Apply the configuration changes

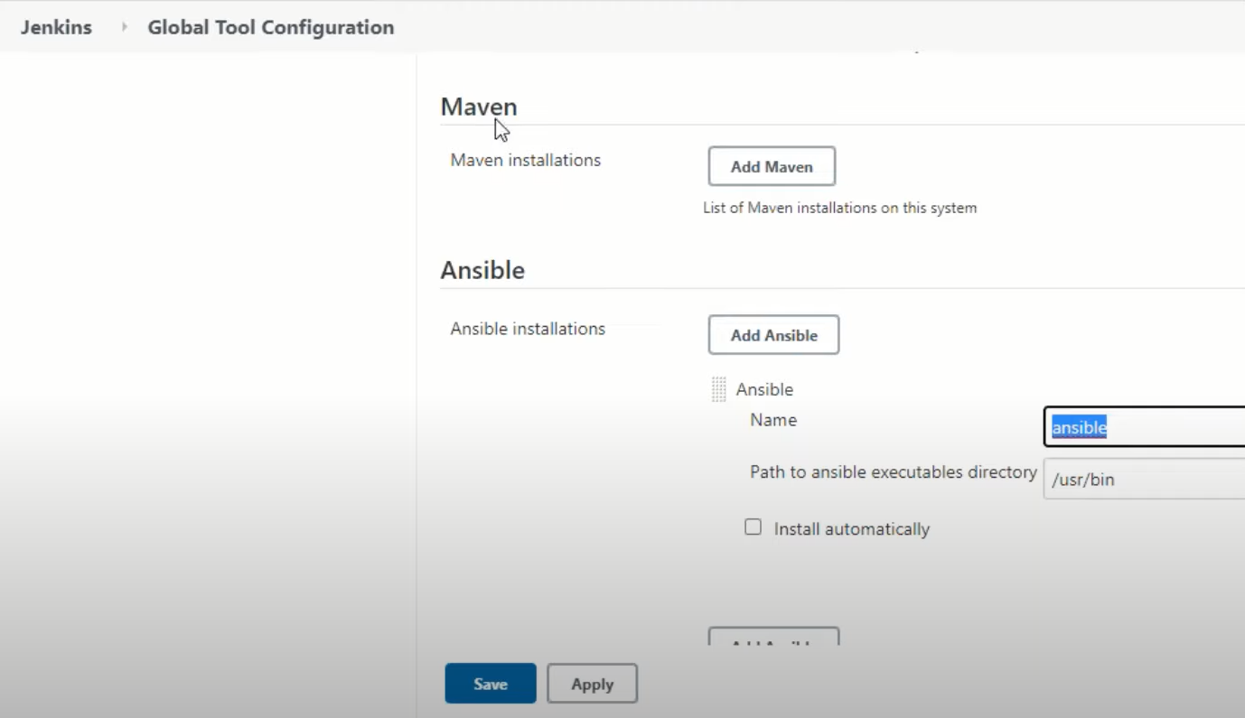click(593, 684)
